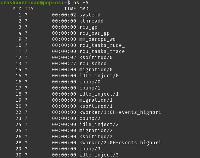Select the kworker/2:0H-events_highpri process name
This screenshot has height=158, width=200.
120,143
